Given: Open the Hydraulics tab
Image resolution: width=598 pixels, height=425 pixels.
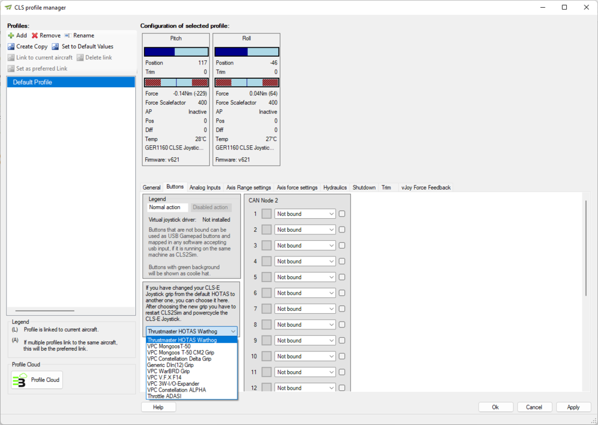Looking at the screenshot, I should click(x=335, y=188).
